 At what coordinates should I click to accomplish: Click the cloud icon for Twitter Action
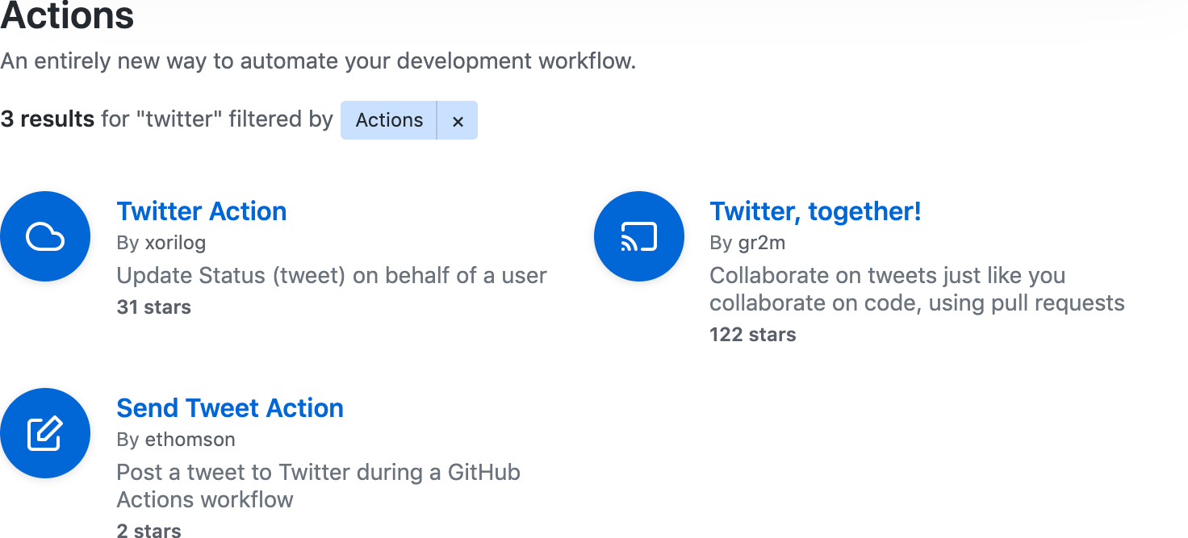tap(45, 236)
